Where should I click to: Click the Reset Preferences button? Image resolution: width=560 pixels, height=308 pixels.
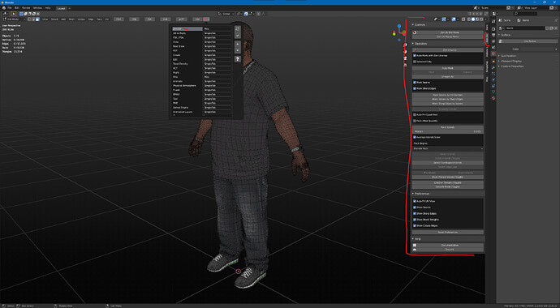click(448, 232)
